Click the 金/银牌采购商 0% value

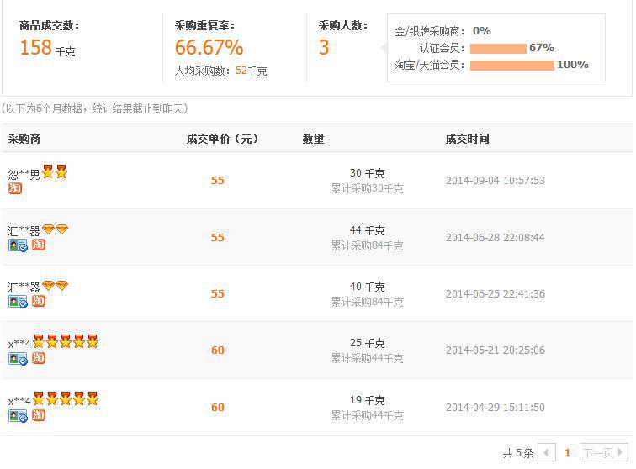(x=482, y=31)
